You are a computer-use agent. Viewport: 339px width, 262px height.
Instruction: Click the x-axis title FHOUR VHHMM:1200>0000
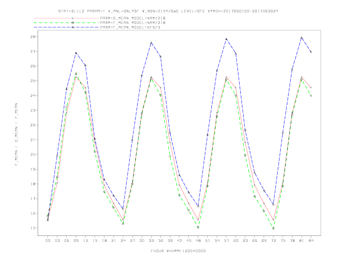coord(178,251)
